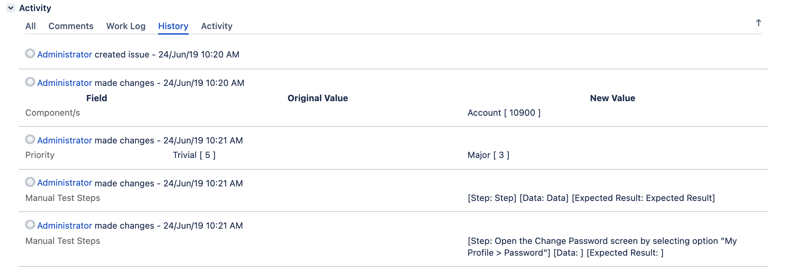This screenshot has height=273, width=785.
Task: Click the sort order arrow icon
Action: pos(758,23)
